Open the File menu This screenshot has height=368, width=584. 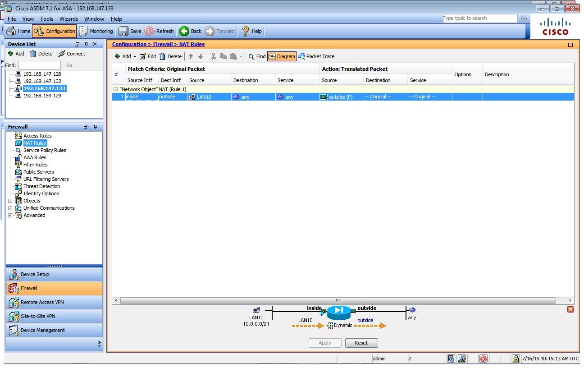[x=12, y=19]
